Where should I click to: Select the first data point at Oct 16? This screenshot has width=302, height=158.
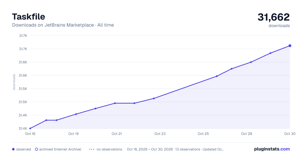30,128
